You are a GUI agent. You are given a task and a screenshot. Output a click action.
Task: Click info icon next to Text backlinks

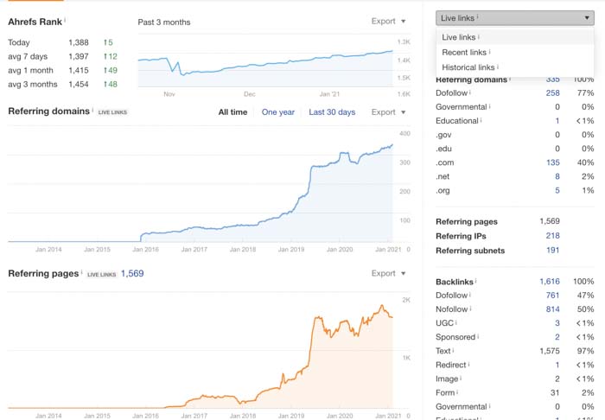pyautogui.click(x=453, y=350)
